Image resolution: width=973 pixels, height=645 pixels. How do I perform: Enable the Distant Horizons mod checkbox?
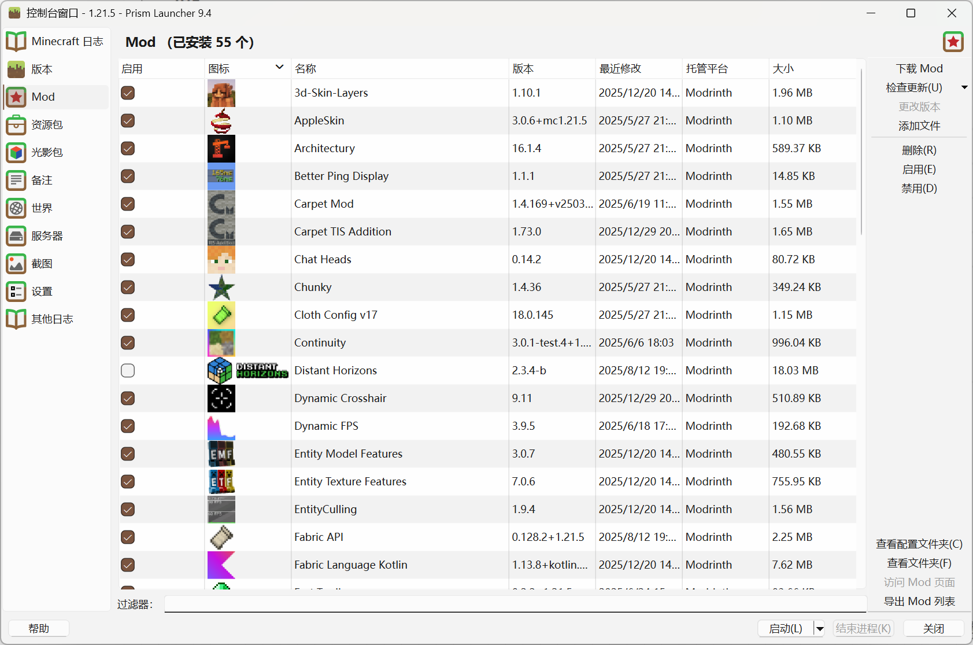128,371
